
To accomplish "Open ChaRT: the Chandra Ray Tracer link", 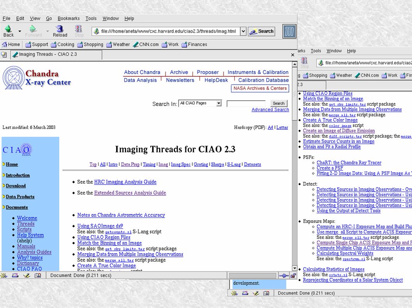I will coord(349,163).
